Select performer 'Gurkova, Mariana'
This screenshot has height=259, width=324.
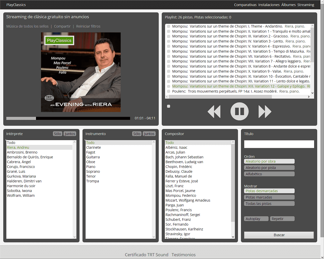click(39, 176)
